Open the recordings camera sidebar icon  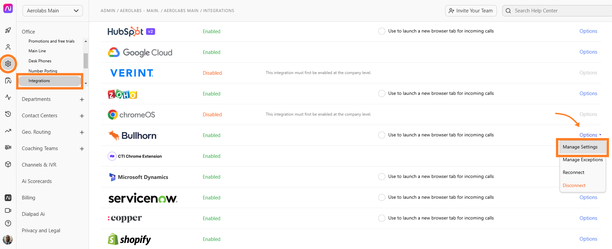pos(8,147)
